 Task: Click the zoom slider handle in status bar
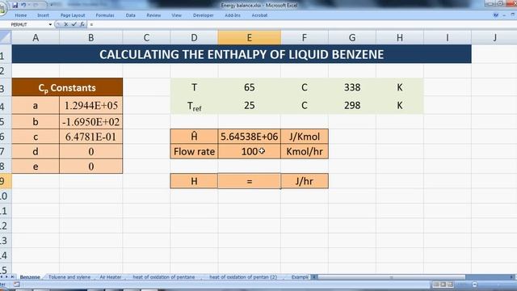474,285
